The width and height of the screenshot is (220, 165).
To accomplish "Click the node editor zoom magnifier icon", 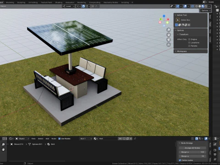I will point(3,144).
